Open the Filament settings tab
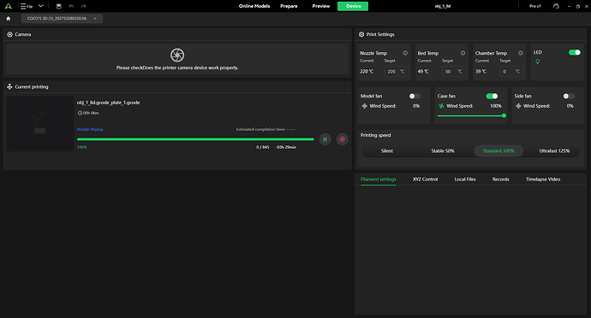The width and height of the screenshot is (591, 318). 378,180
